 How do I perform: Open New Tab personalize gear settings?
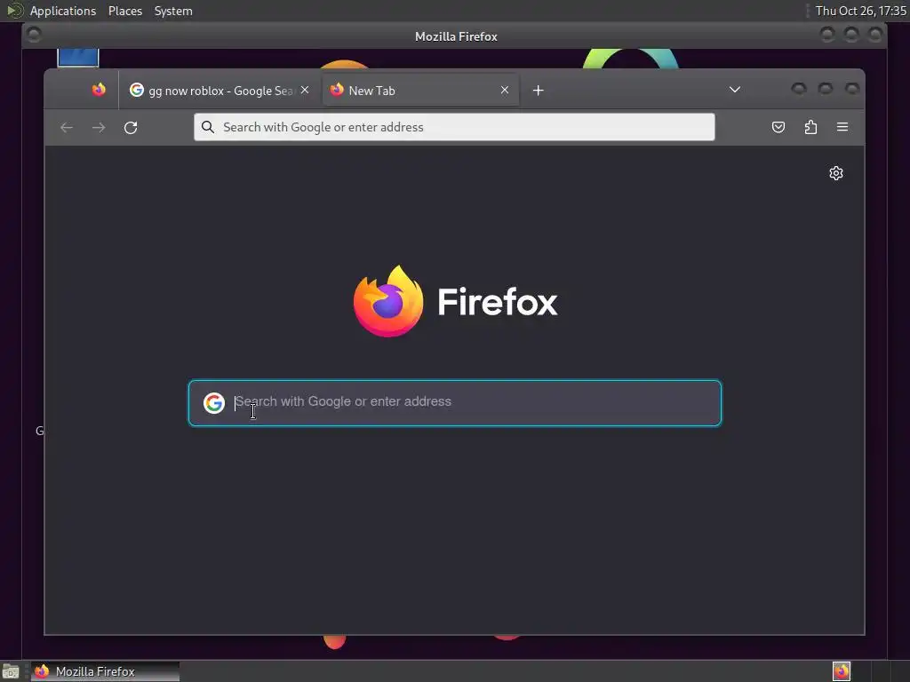click(835, 173)
